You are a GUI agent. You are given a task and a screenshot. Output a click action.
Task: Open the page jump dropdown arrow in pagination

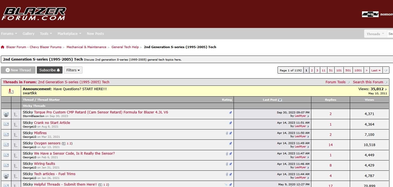[386, 70]
